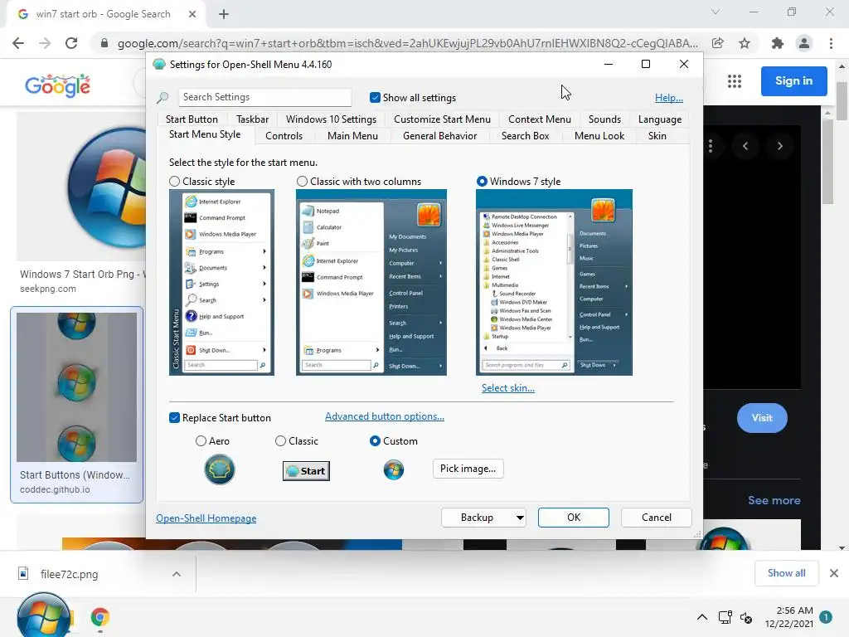Open the Chrome profile avatar

tap(804, 43)
